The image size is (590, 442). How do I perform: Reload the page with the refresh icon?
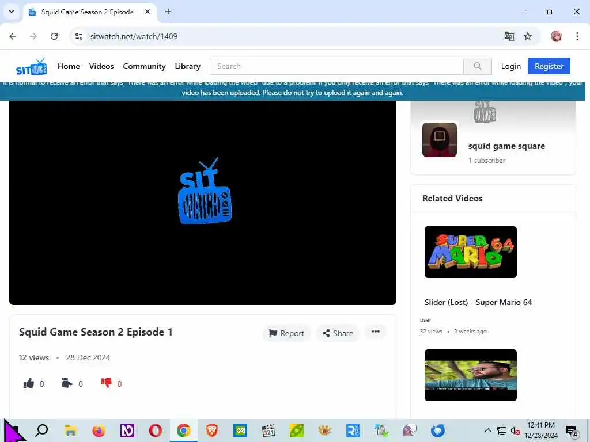click(x=54, y=36)
